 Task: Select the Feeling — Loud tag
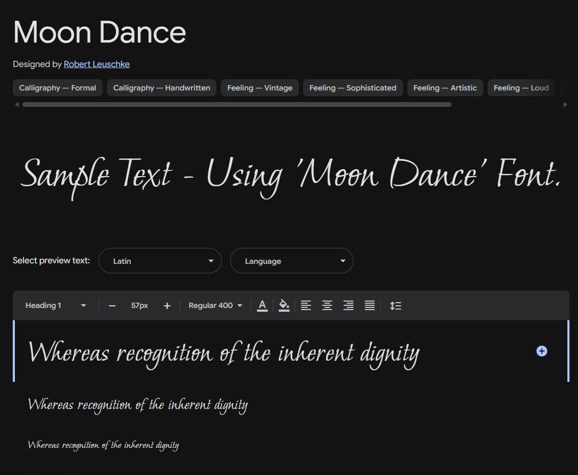coord(521,88)
